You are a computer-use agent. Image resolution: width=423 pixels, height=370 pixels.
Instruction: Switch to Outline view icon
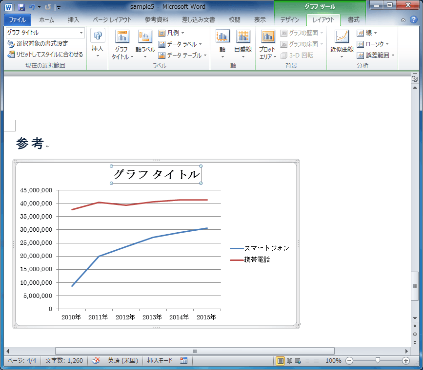click(x=307, y=361)
